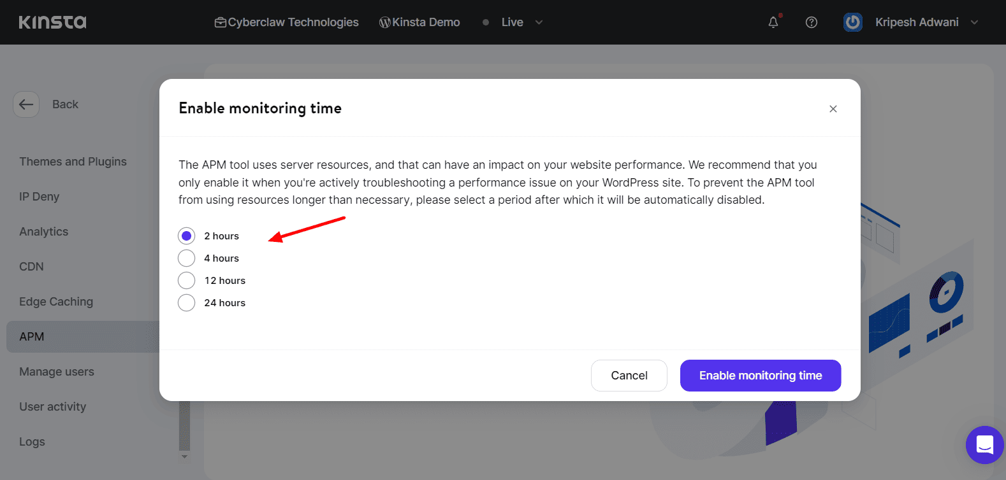Click the Kinsta Demo WordPress icon
This screenshot has width=1006, height=480.
click(x=385, y=22)
